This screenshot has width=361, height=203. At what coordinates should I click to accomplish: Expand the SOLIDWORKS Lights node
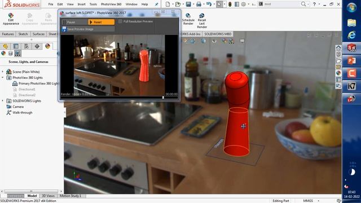2,101
